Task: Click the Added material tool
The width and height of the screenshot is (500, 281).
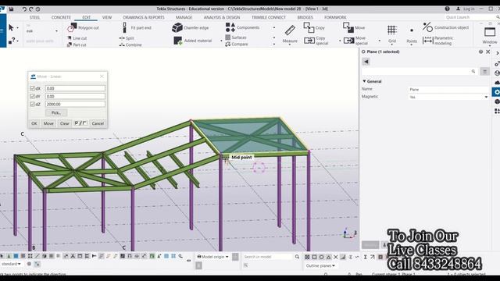Action: [x=193, y=41]
